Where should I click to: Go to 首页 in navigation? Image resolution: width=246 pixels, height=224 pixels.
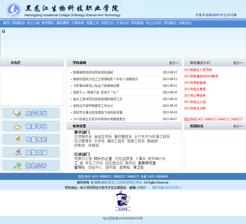[x=6, y=23]
